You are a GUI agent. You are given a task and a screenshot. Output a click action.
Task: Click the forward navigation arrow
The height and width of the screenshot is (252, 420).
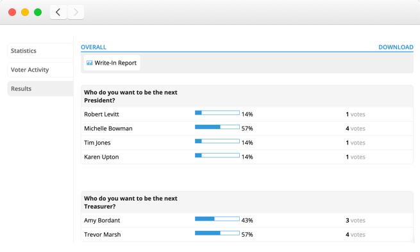click(76, 12)
